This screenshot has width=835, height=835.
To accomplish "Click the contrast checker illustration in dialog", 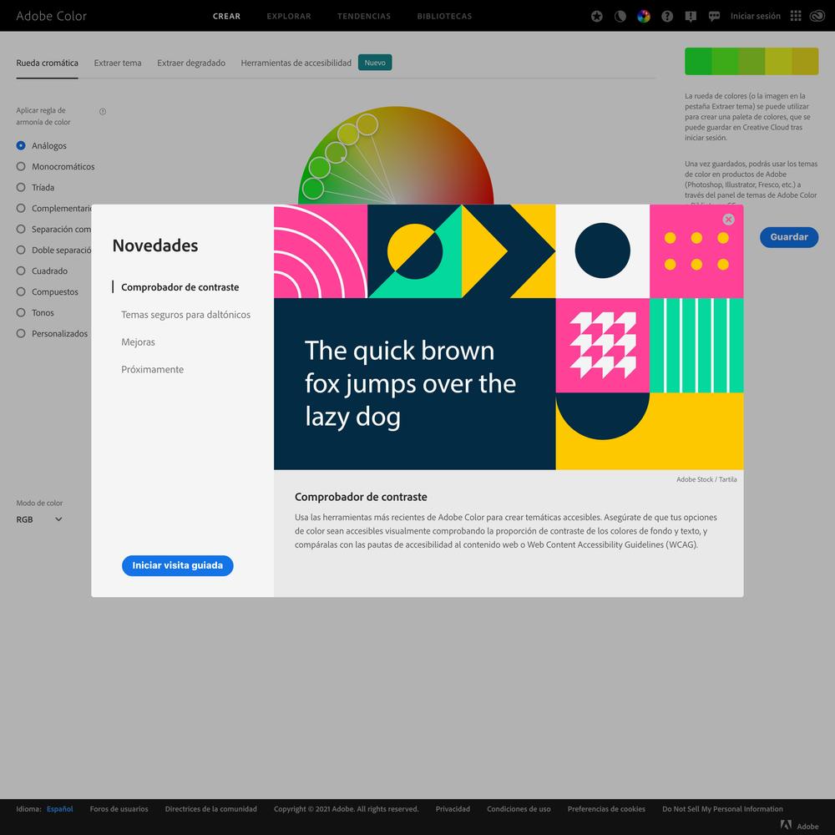I will click(509, 337).
